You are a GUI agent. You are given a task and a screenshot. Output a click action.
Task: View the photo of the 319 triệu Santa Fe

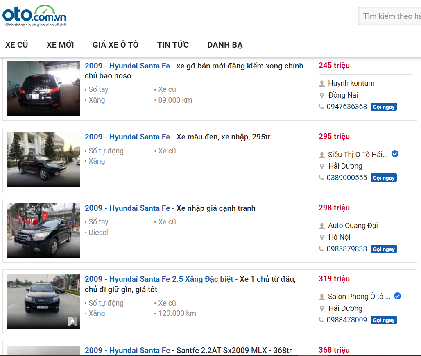[44, 302]
